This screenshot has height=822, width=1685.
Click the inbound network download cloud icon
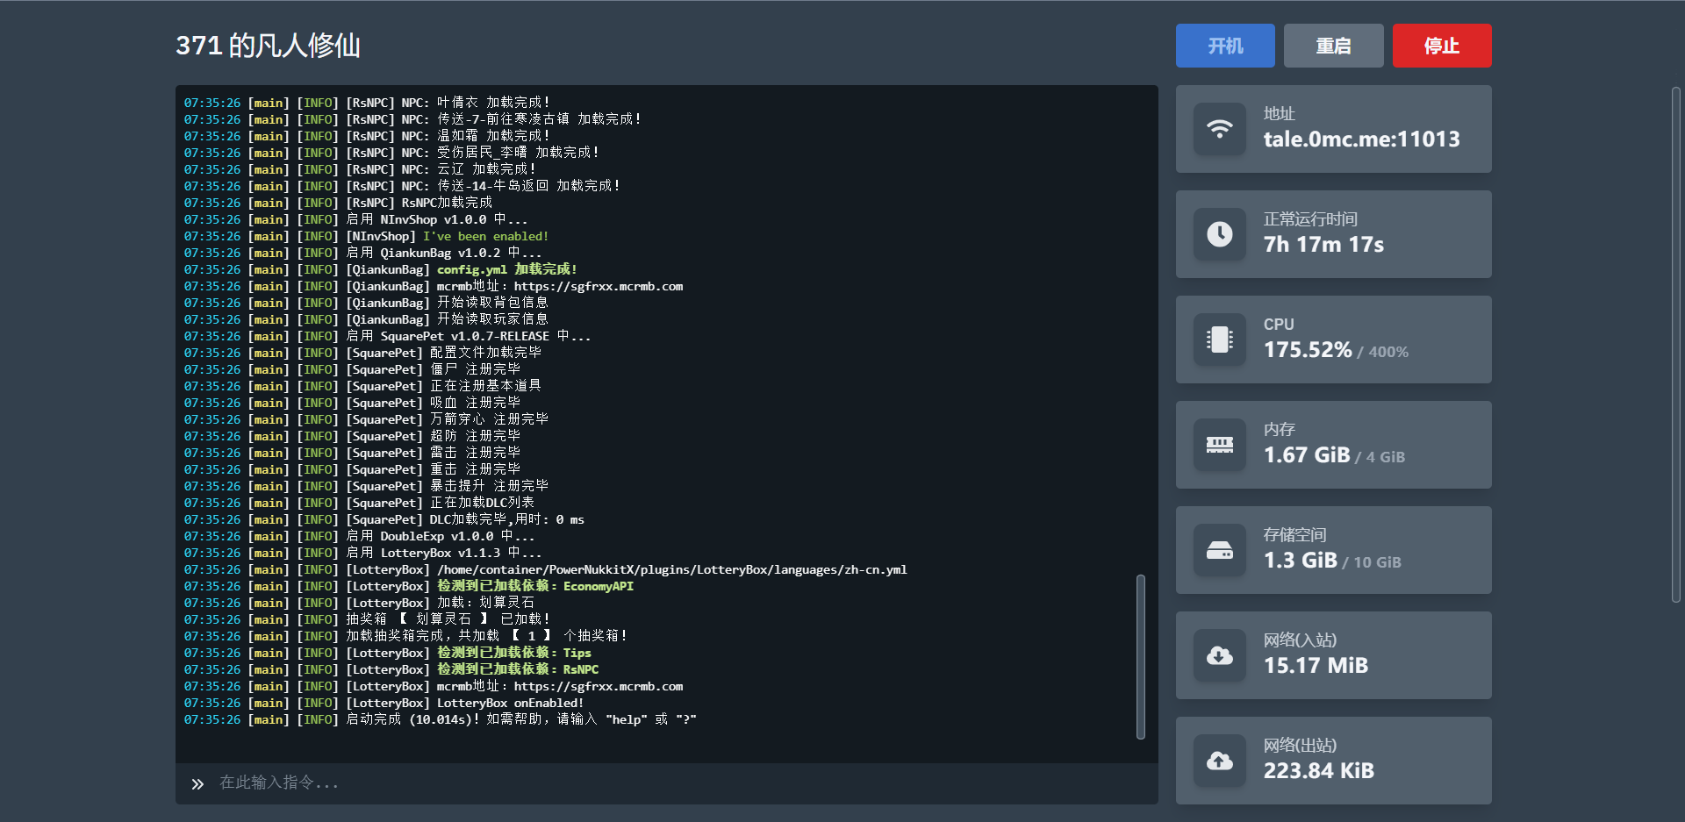pyautogui.click(x=1219, y=655)
